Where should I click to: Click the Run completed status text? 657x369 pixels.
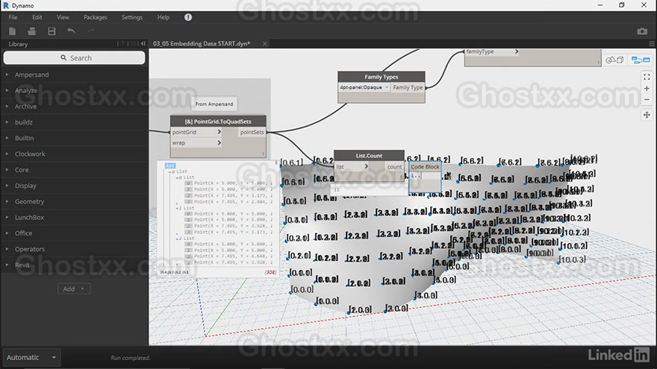pos(131,358)
